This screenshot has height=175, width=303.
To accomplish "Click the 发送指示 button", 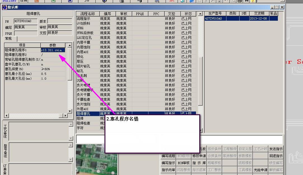I will (276, 149).
